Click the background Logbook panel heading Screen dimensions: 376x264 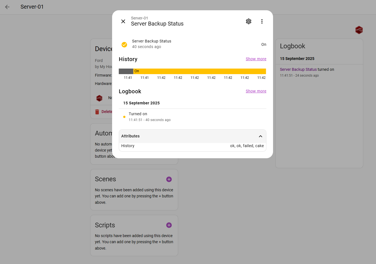point(292,46)
